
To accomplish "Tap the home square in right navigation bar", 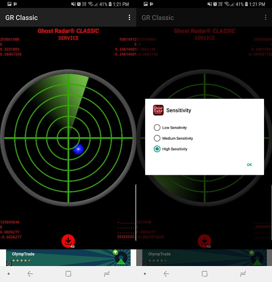I will 204,274.
